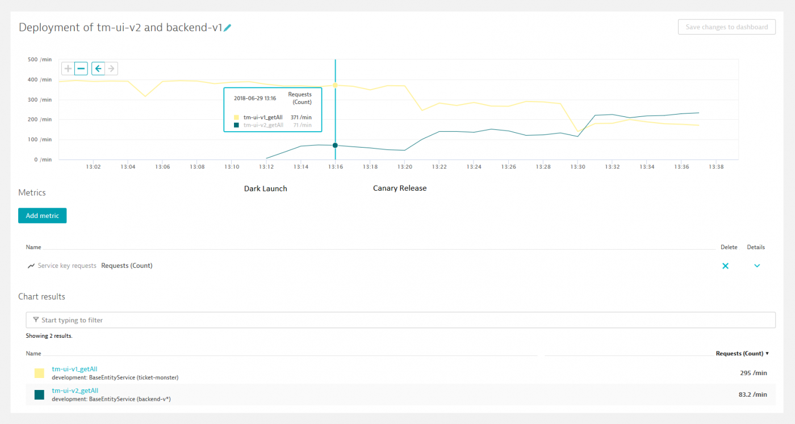Screen dimensions: 795x424
Task: Click the Canary Release event marker
Action: tap(400, 188)
